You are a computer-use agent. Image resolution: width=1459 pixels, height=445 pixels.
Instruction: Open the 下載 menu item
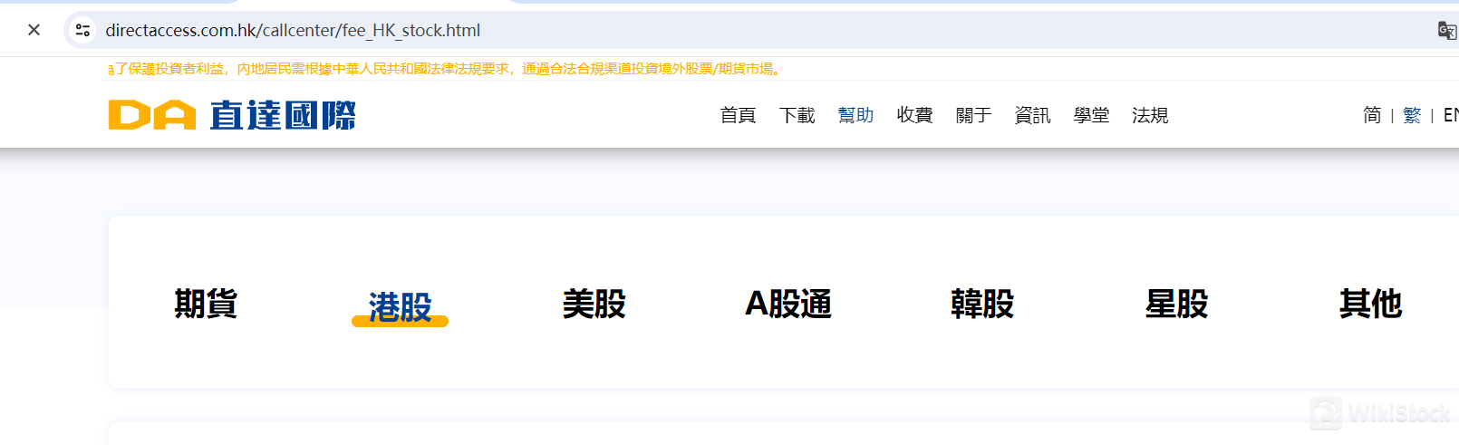(x=797, y=115)
